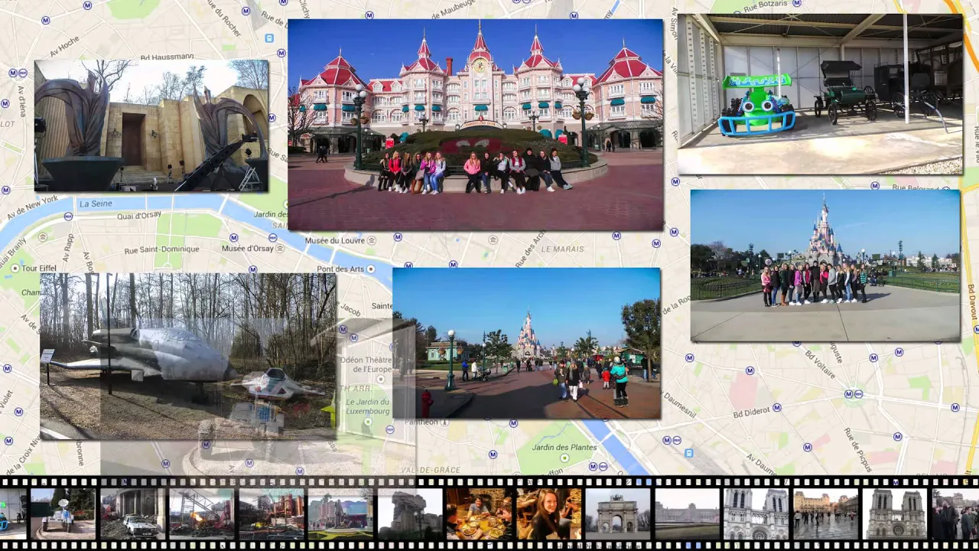Select the Jardin des Plantes marker icon
979x551 pixels.
click(x=564, y=458)
